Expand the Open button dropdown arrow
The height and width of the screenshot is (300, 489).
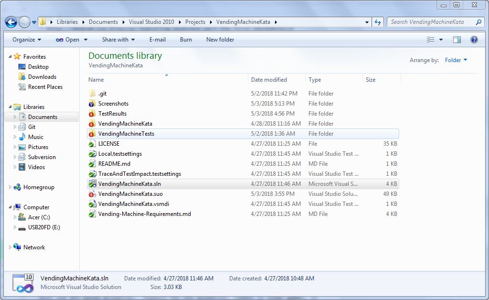(x=86, y=40)
